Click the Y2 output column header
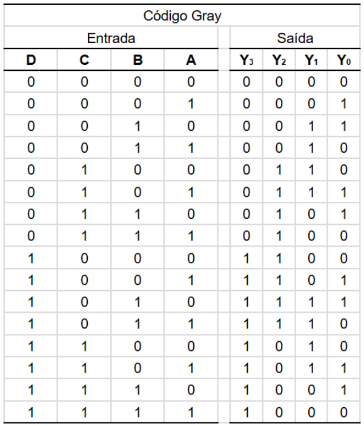 point(279,60)
